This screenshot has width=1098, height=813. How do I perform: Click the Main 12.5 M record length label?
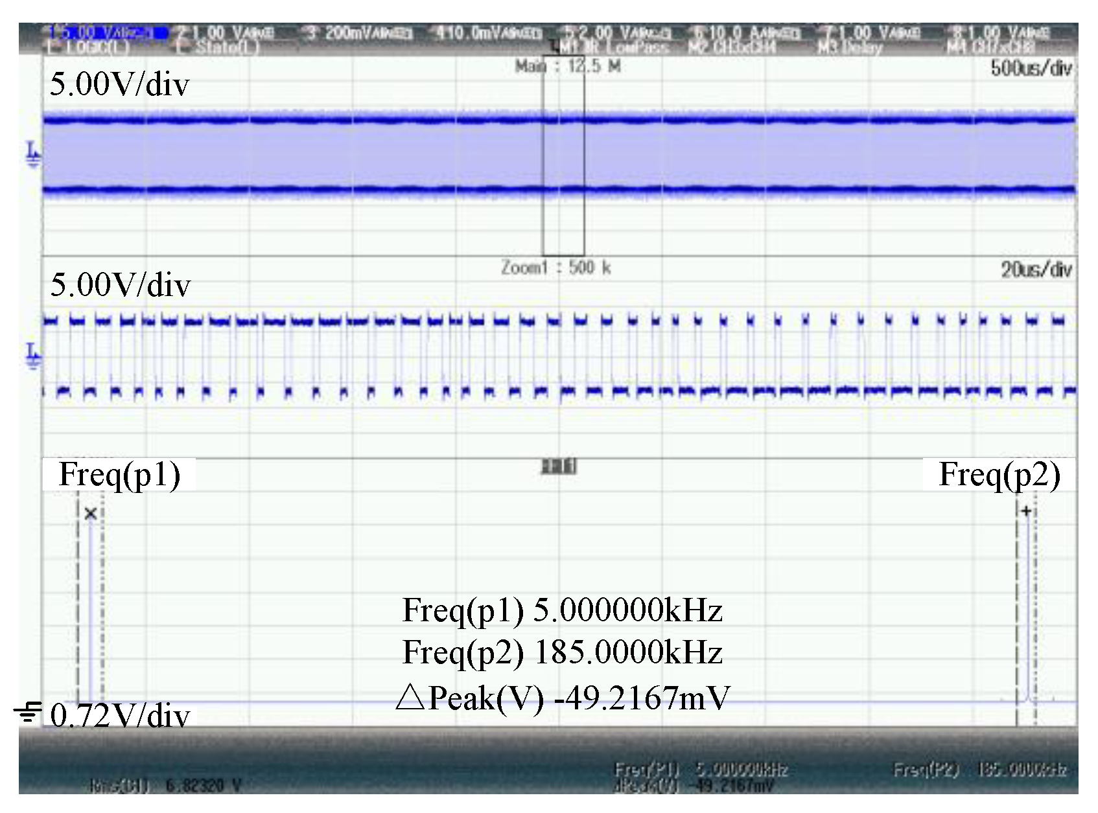[x=568, y=66]
